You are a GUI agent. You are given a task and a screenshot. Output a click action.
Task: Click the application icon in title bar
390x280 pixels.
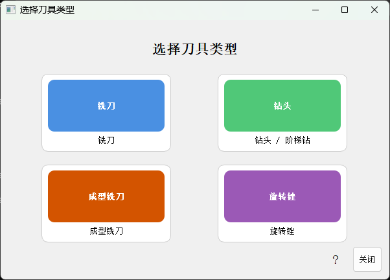tap(10, 10)
